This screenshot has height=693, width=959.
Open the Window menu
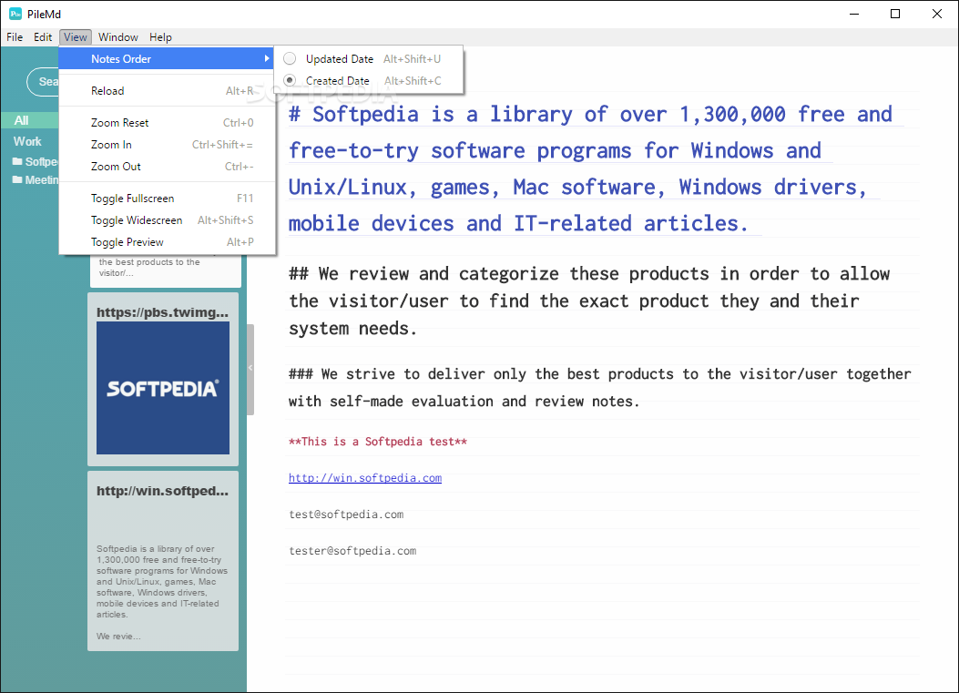point(118,37)
